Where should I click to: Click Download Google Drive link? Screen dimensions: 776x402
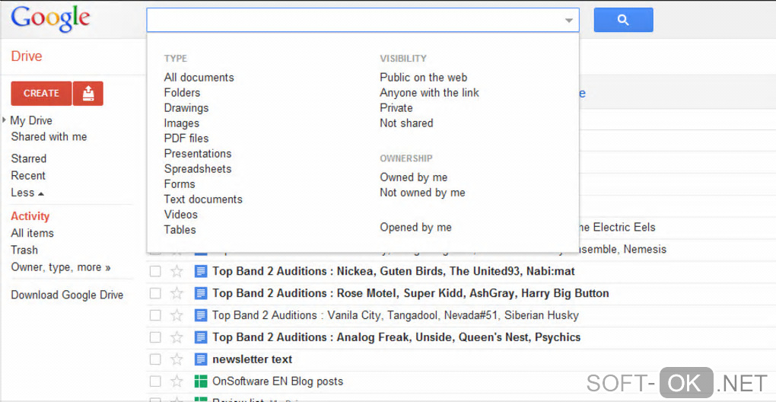[x=67, y=295]
